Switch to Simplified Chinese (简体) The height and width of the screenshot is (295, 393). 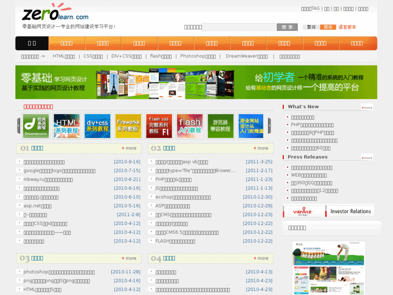[x=328, y=27]
